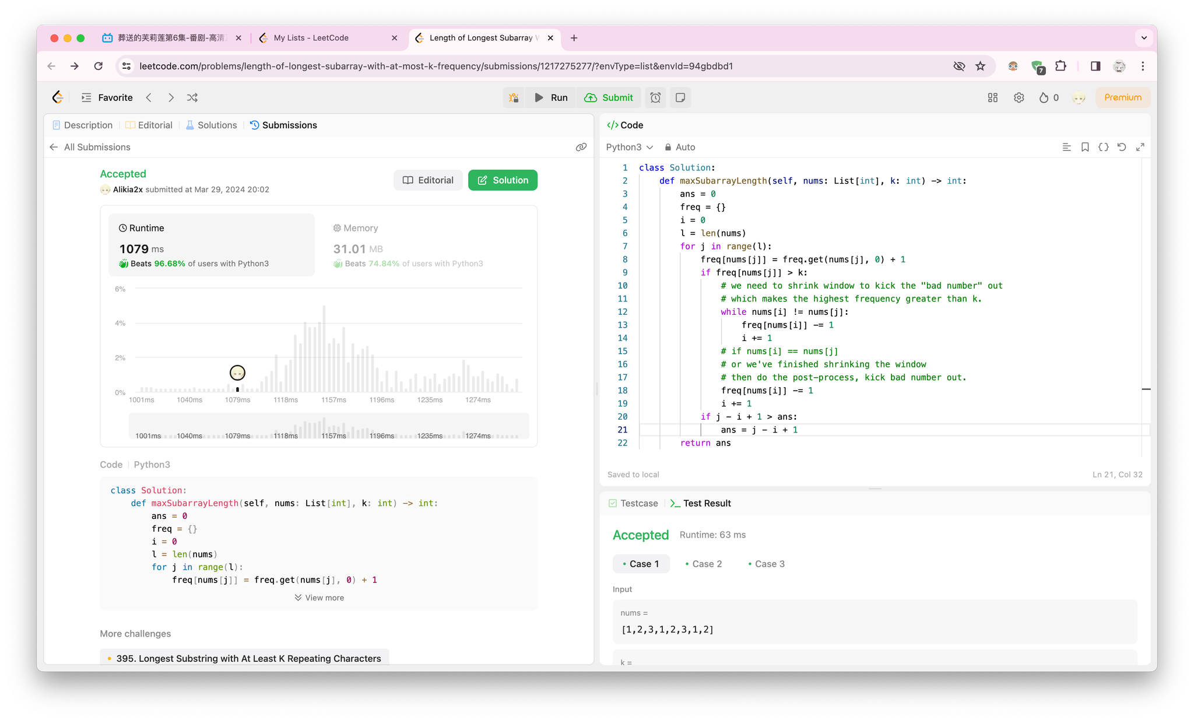Click the format code braces icon
Image resolution: width=1194 pixels, height=720 pixels.
[1103, 147]
